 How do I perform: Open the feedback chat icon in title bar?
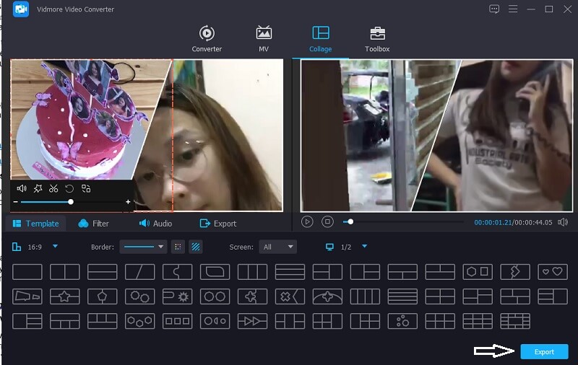(x=494, y=9)
